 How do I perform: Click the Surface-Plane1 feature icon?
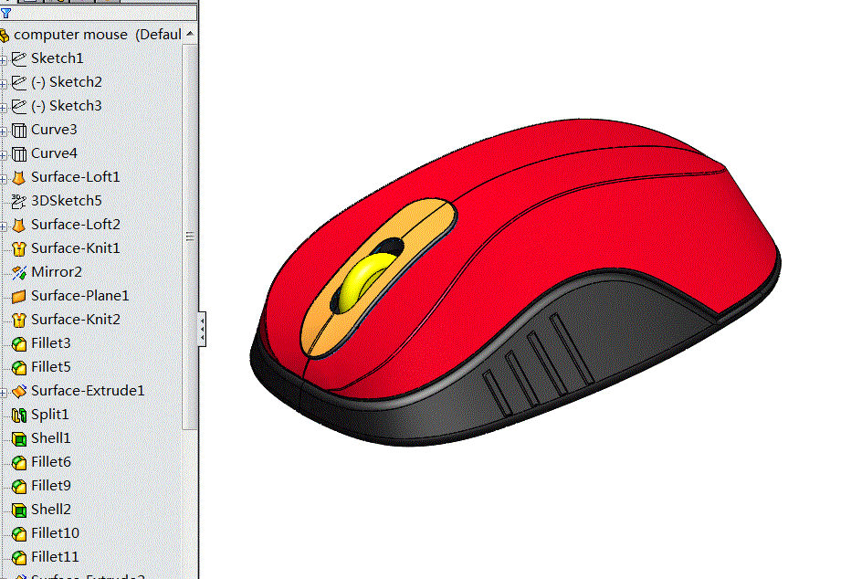click(x=19, y=295)
